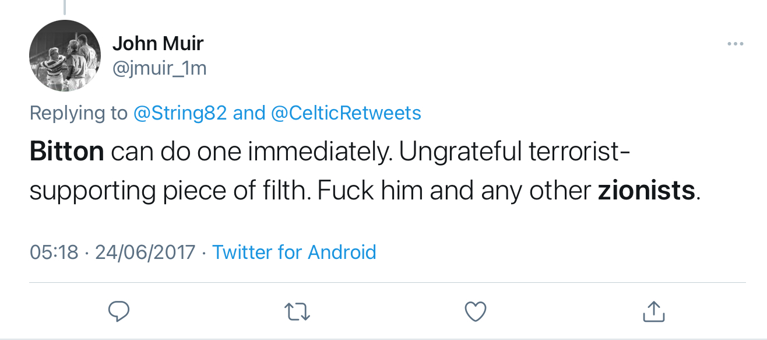Retweet this tweet using the arrows icon
The width and height of the screenshot is (767, 340).
(300, 311)
